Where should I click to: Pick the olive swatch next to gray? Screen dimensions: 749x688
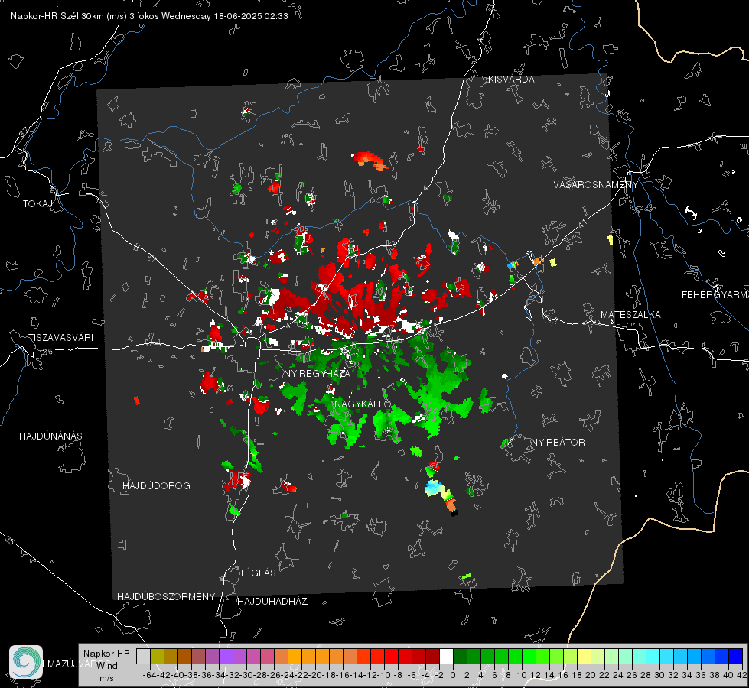pos(157,656)
